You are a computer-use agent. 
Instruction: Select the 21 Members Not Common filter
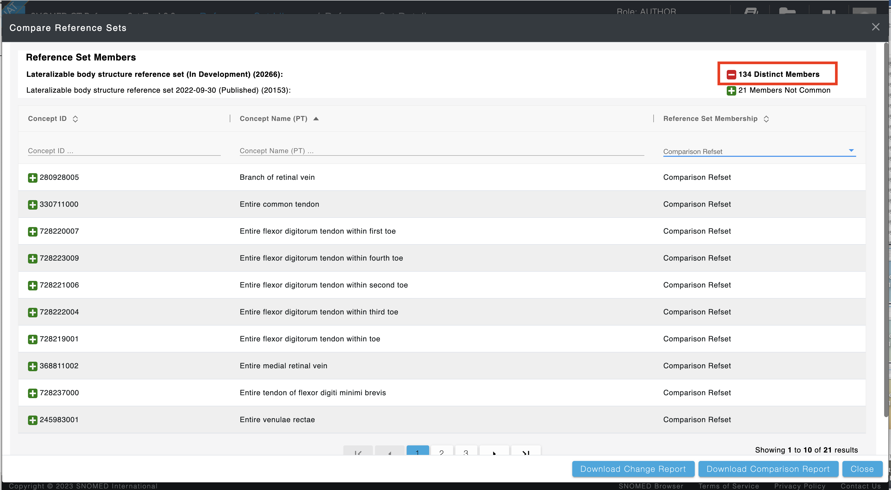[x=784, y=90]
